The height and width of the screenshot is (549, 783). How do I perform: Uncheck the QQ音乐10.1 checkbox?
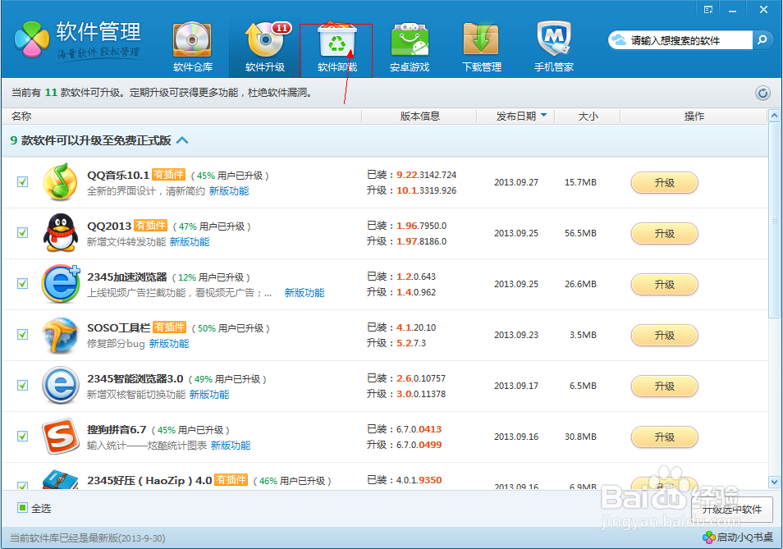pyautogui.click(x=22, y=181)
